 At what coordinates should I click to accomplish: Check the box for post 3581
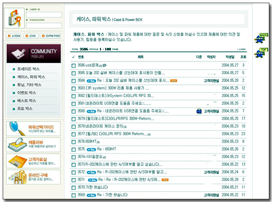[73, 104]
